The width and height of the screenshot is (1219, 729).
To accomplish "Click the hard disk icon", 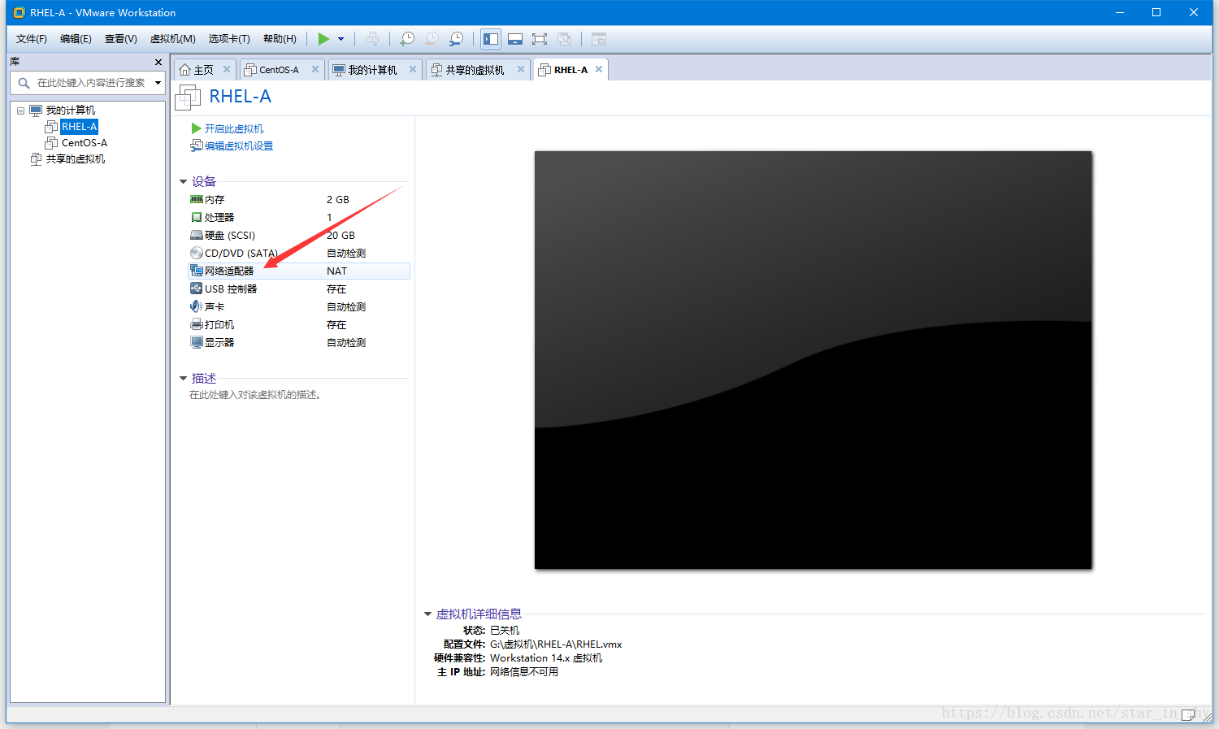I will click(197, 235).
